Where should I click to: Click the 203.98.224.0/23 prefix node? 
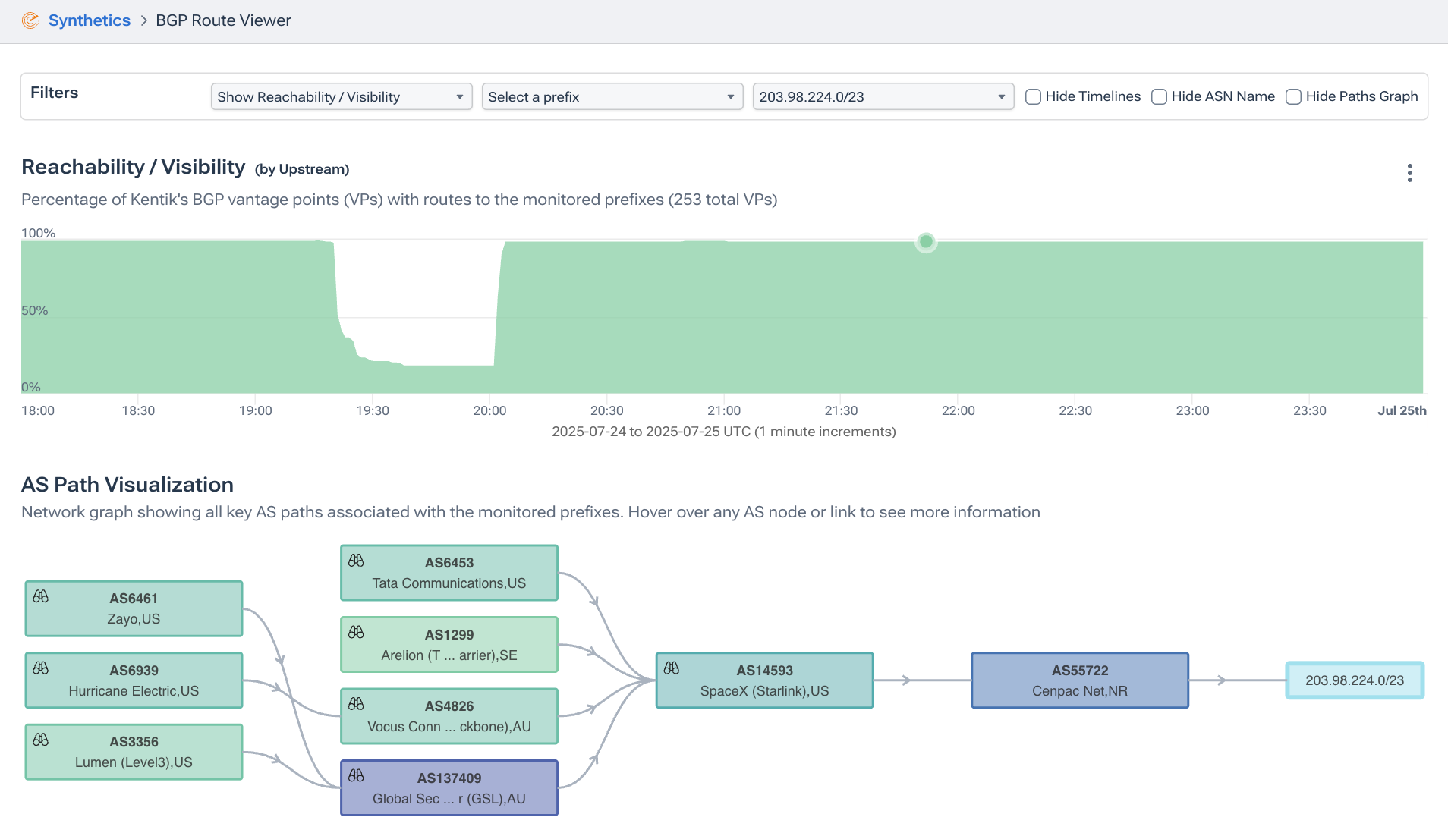coord(1355,680)
